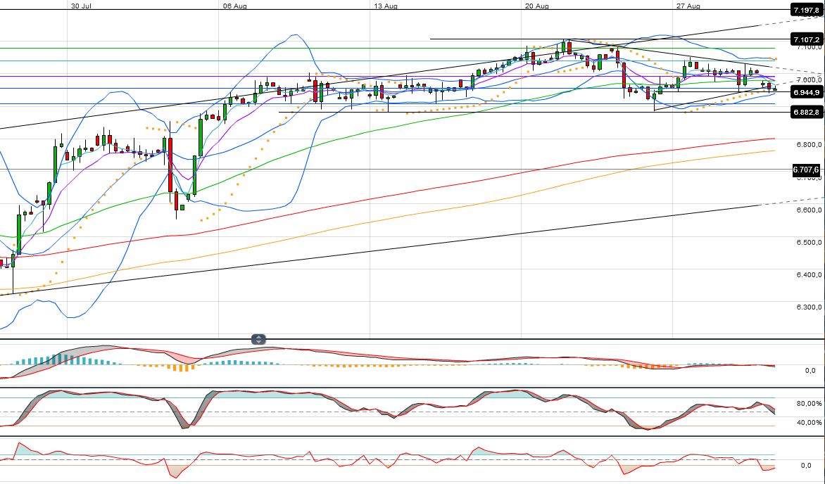Click the 80,00% stochastic axis label
This screenshot has height=484, width=825.
coord(810,404)
